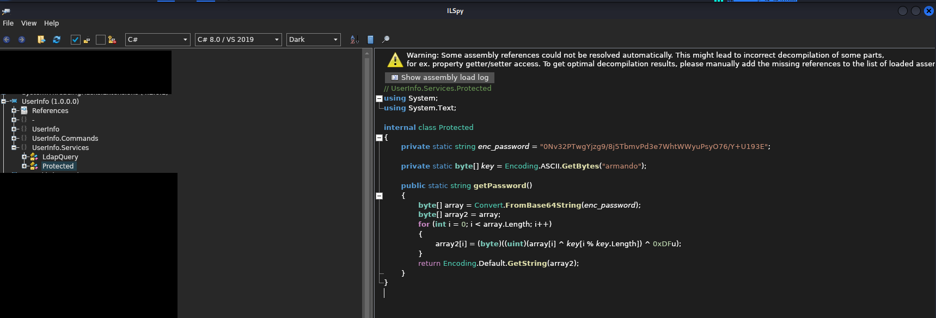The image size is (936, 318).
Task: Open the C# 8.0 / VS 2019 version dropdown
Action: coord(238,40)
